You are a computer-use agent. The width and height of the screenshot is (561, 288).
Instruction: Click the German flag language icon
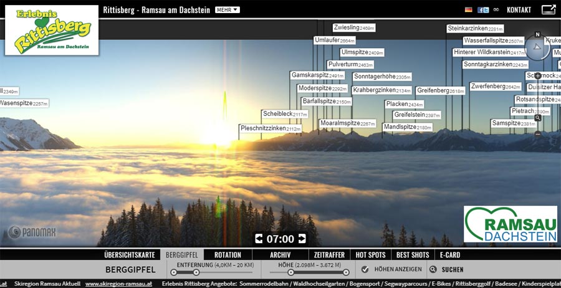click(x=469, y=10)
